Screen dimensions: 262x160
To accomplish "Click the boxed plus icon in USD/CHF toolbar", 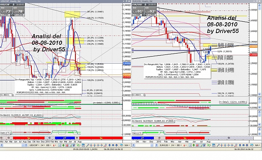I will point(60,145).
